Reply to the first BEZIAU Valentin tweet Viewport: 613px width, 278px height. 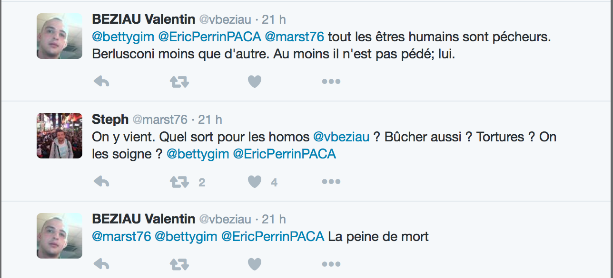point(101,82)
